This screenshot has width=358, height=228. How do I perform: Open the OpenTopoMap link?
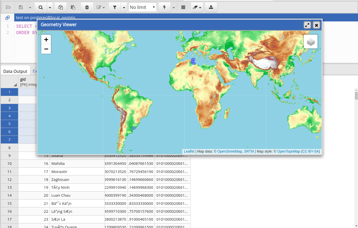pyautogui.click(x=288, y=151)
